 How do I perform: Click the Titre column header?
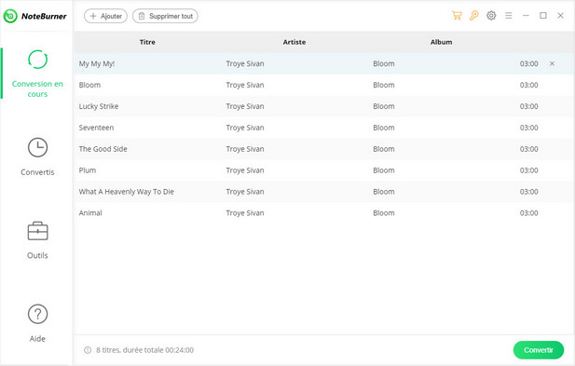tap(147, 42)
